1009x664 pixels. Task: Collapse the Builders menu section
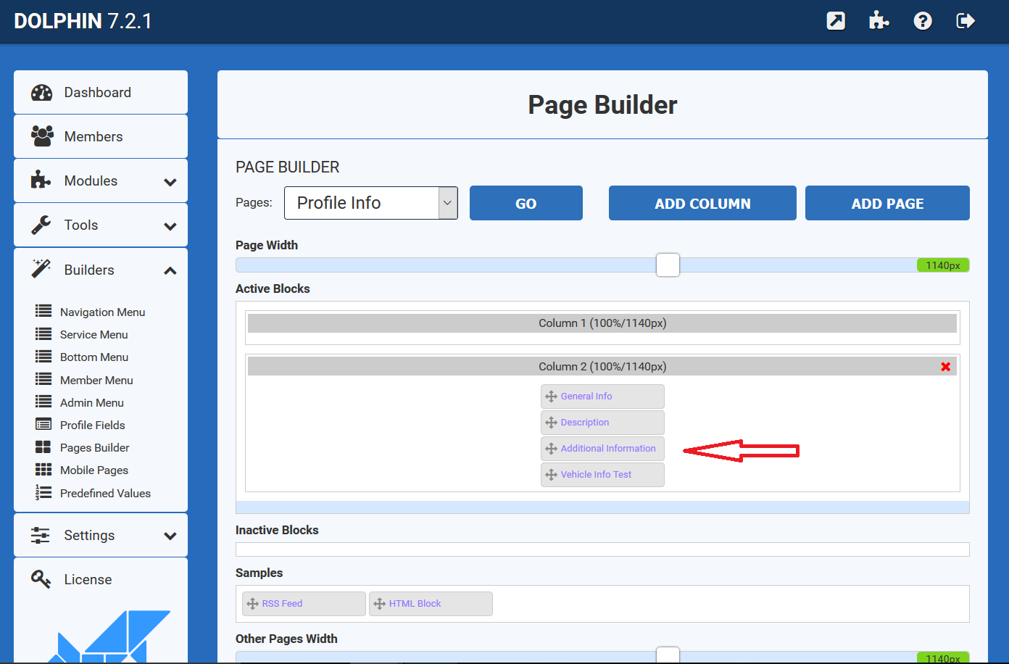(170, 270)
